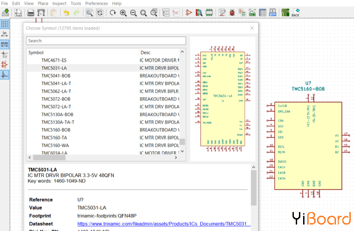The width and height of the screenshot is (354, 231).
Task: Save the schematic with the toolbar save icon
Action: tap(6, 12)
